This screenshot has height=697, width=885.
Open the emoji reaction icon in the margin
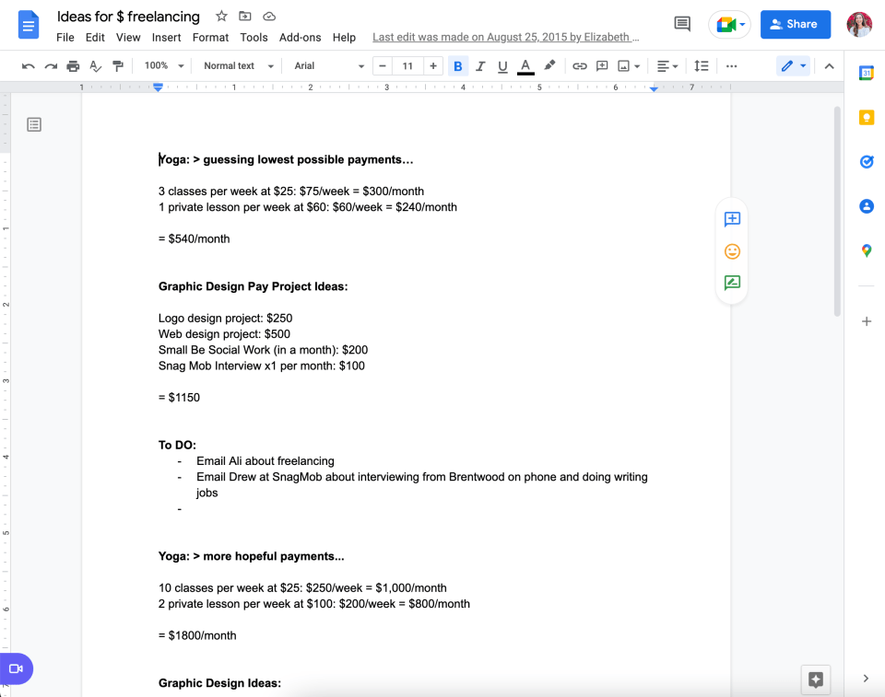tap(731, 250)
